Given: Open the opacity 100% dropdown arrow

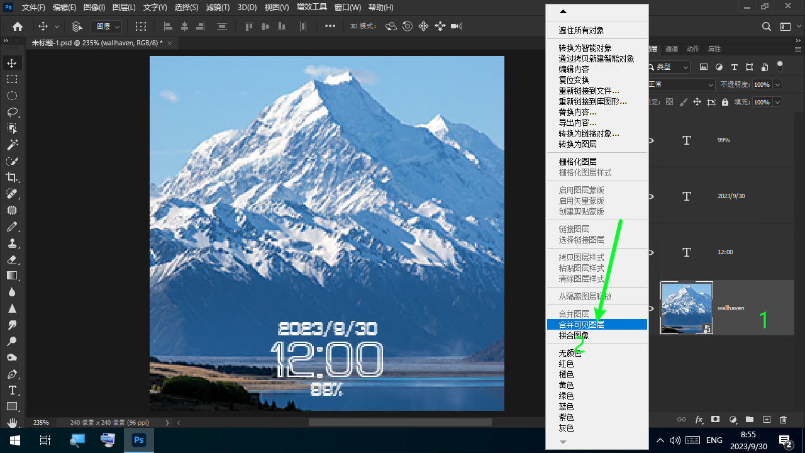Looking at the screenshot, I should pyautogui.click(x=778, y=84).
